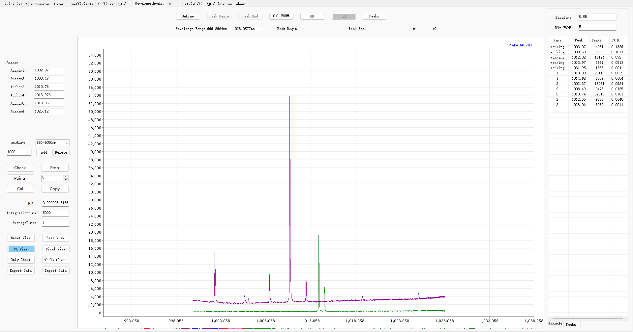Switch to Pixel View mode
Image resolution: width=633 pixels, height=332 pixels.
[55, 249]
